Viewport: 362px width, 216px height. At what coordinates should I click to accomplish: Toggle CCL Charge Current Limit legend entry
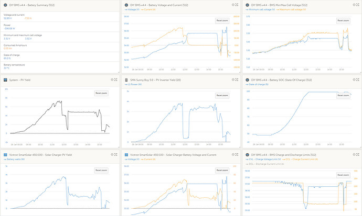click(x=300, y=160)
